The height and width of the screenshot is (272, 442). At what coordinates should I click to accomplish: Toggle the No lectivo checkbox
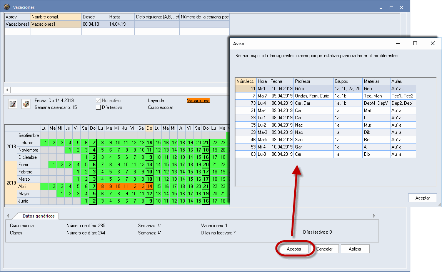click(98, 100)
